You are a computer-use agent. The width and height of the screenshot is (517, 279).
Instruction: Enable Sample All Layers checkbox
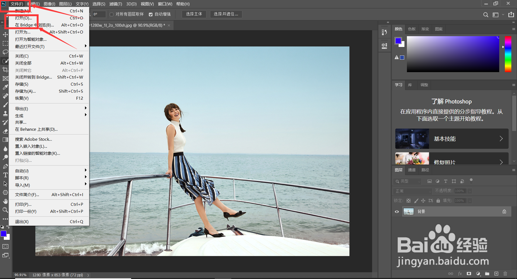[111, 14]
